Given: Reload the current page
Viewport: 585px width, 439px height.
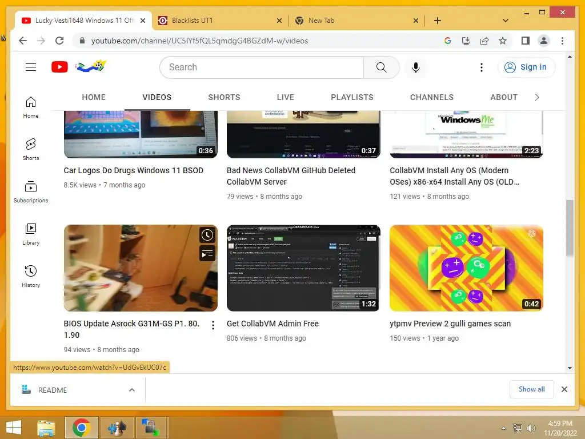Looking at the screenshot, I should pyautogui.click(x=59, y=41).
